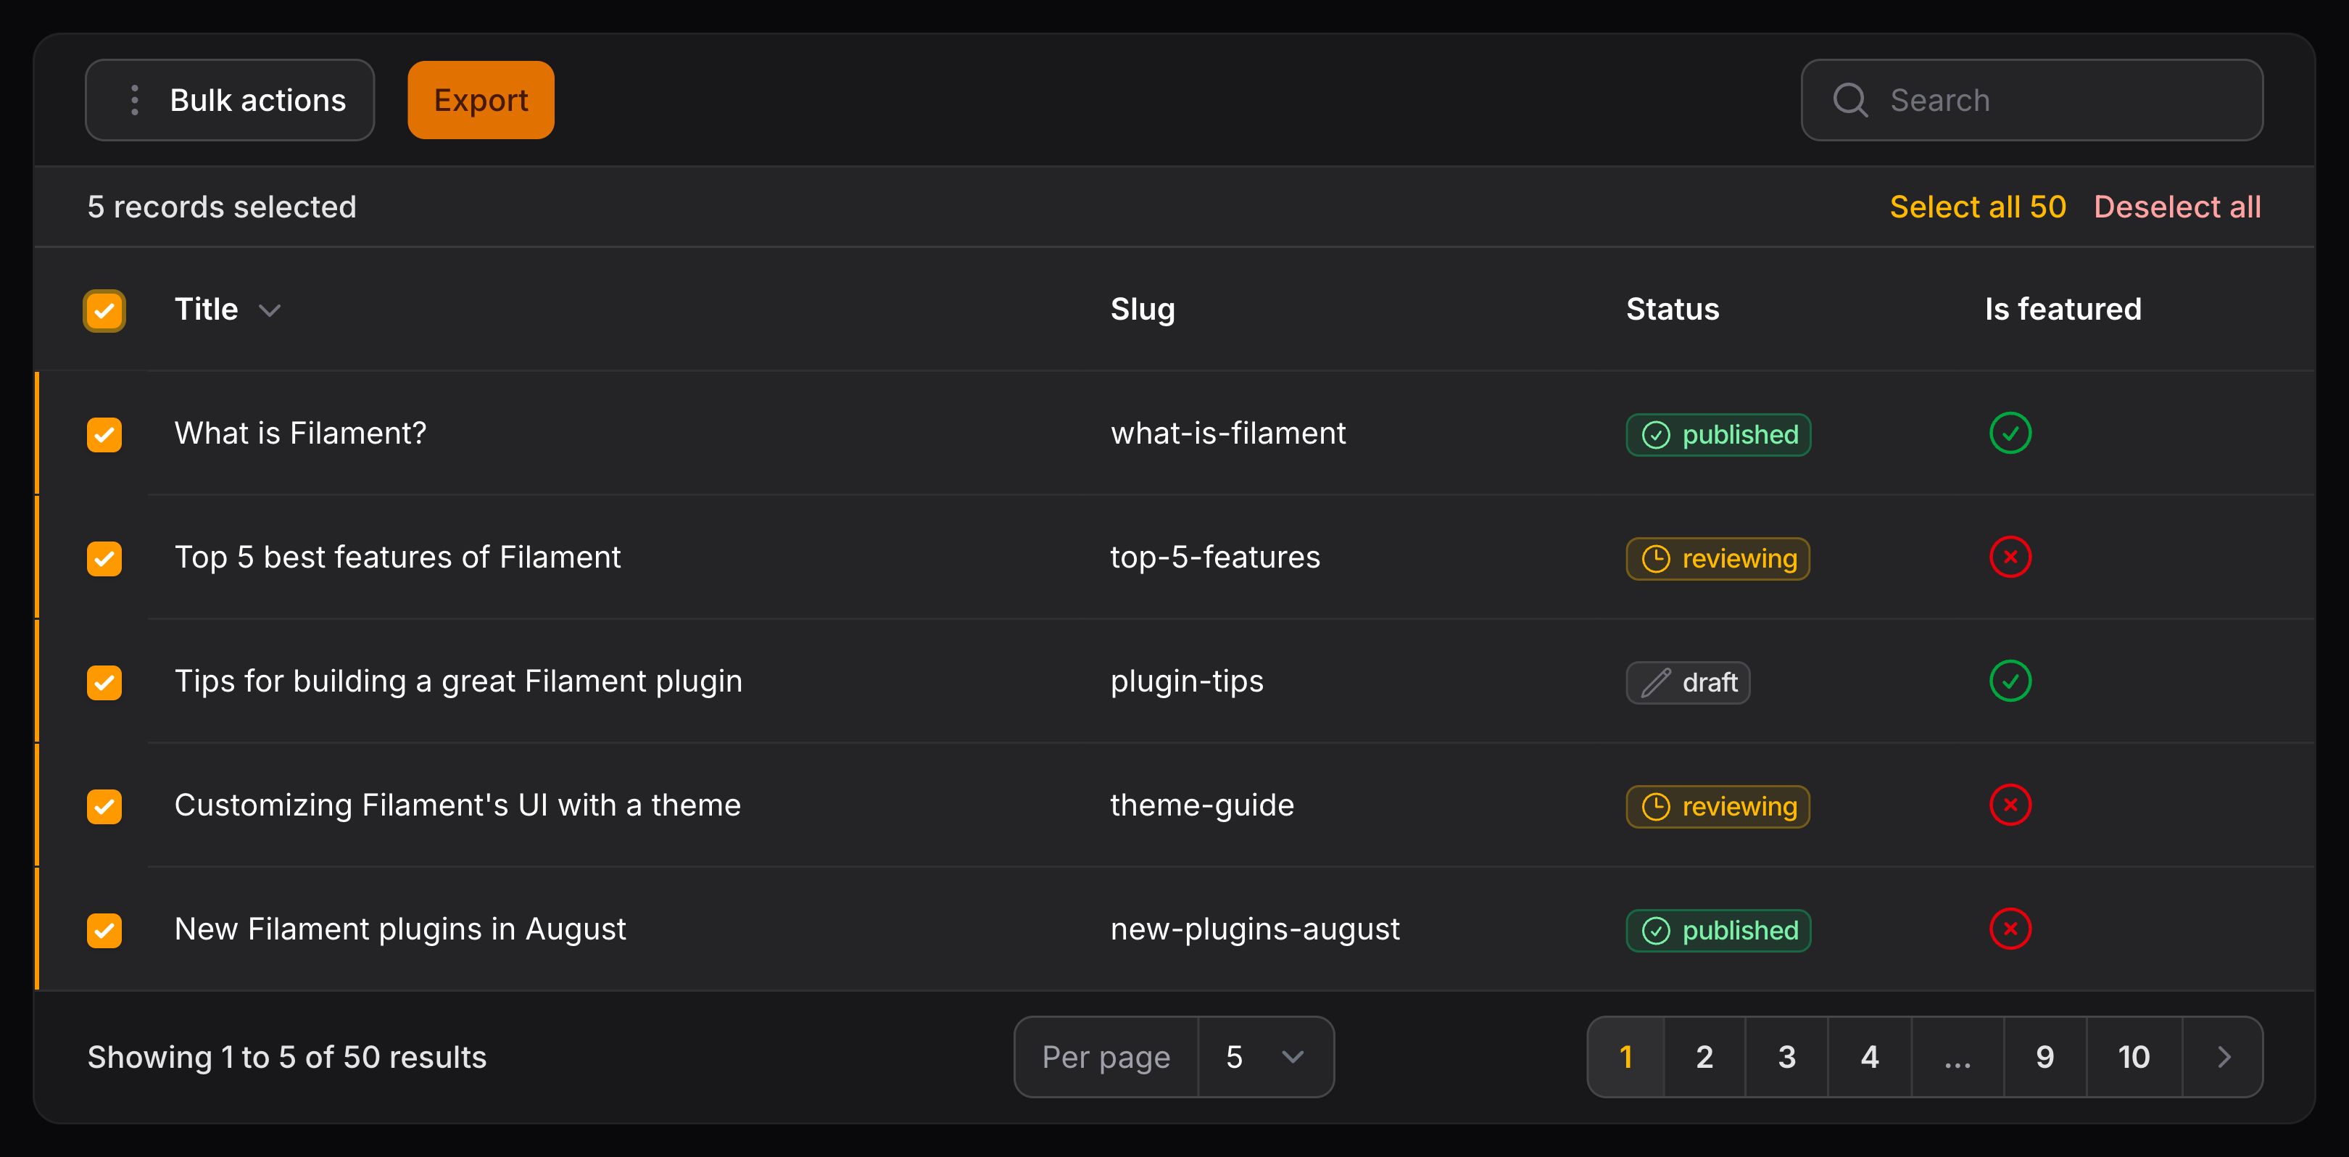The height and width of the screenshot is (1157, 2349).
Task: Click title New Filament plugins in August
Action: coord(399,929)
